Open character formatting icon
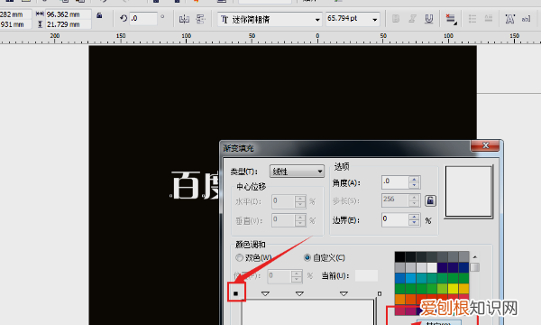Viewport: 541px width, 325px height. [x=510, y=19]
